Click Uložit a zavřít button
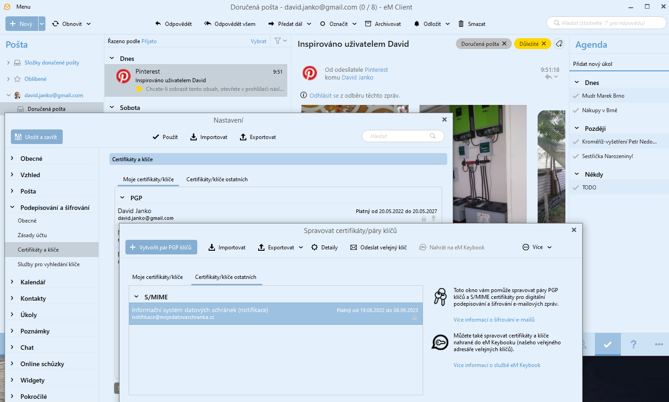Image resolution: width=669 pixels, height=402 pixels. 37,137
